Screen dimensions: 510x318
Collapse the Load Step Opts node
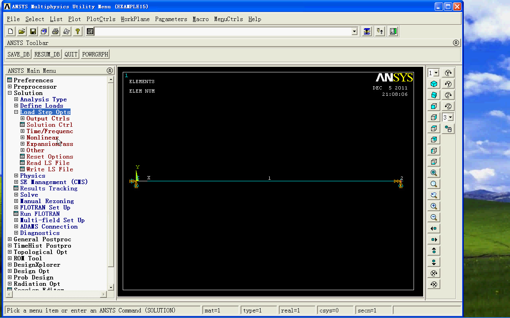click(16, 112)
